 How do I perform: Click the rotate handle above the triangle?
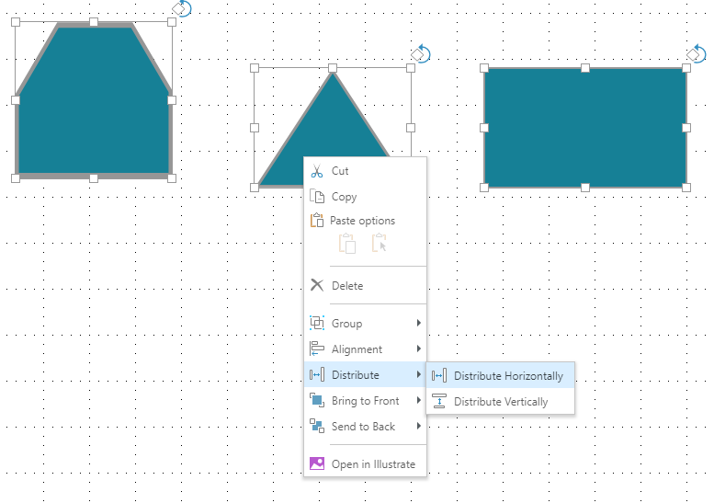pos(421,53)
